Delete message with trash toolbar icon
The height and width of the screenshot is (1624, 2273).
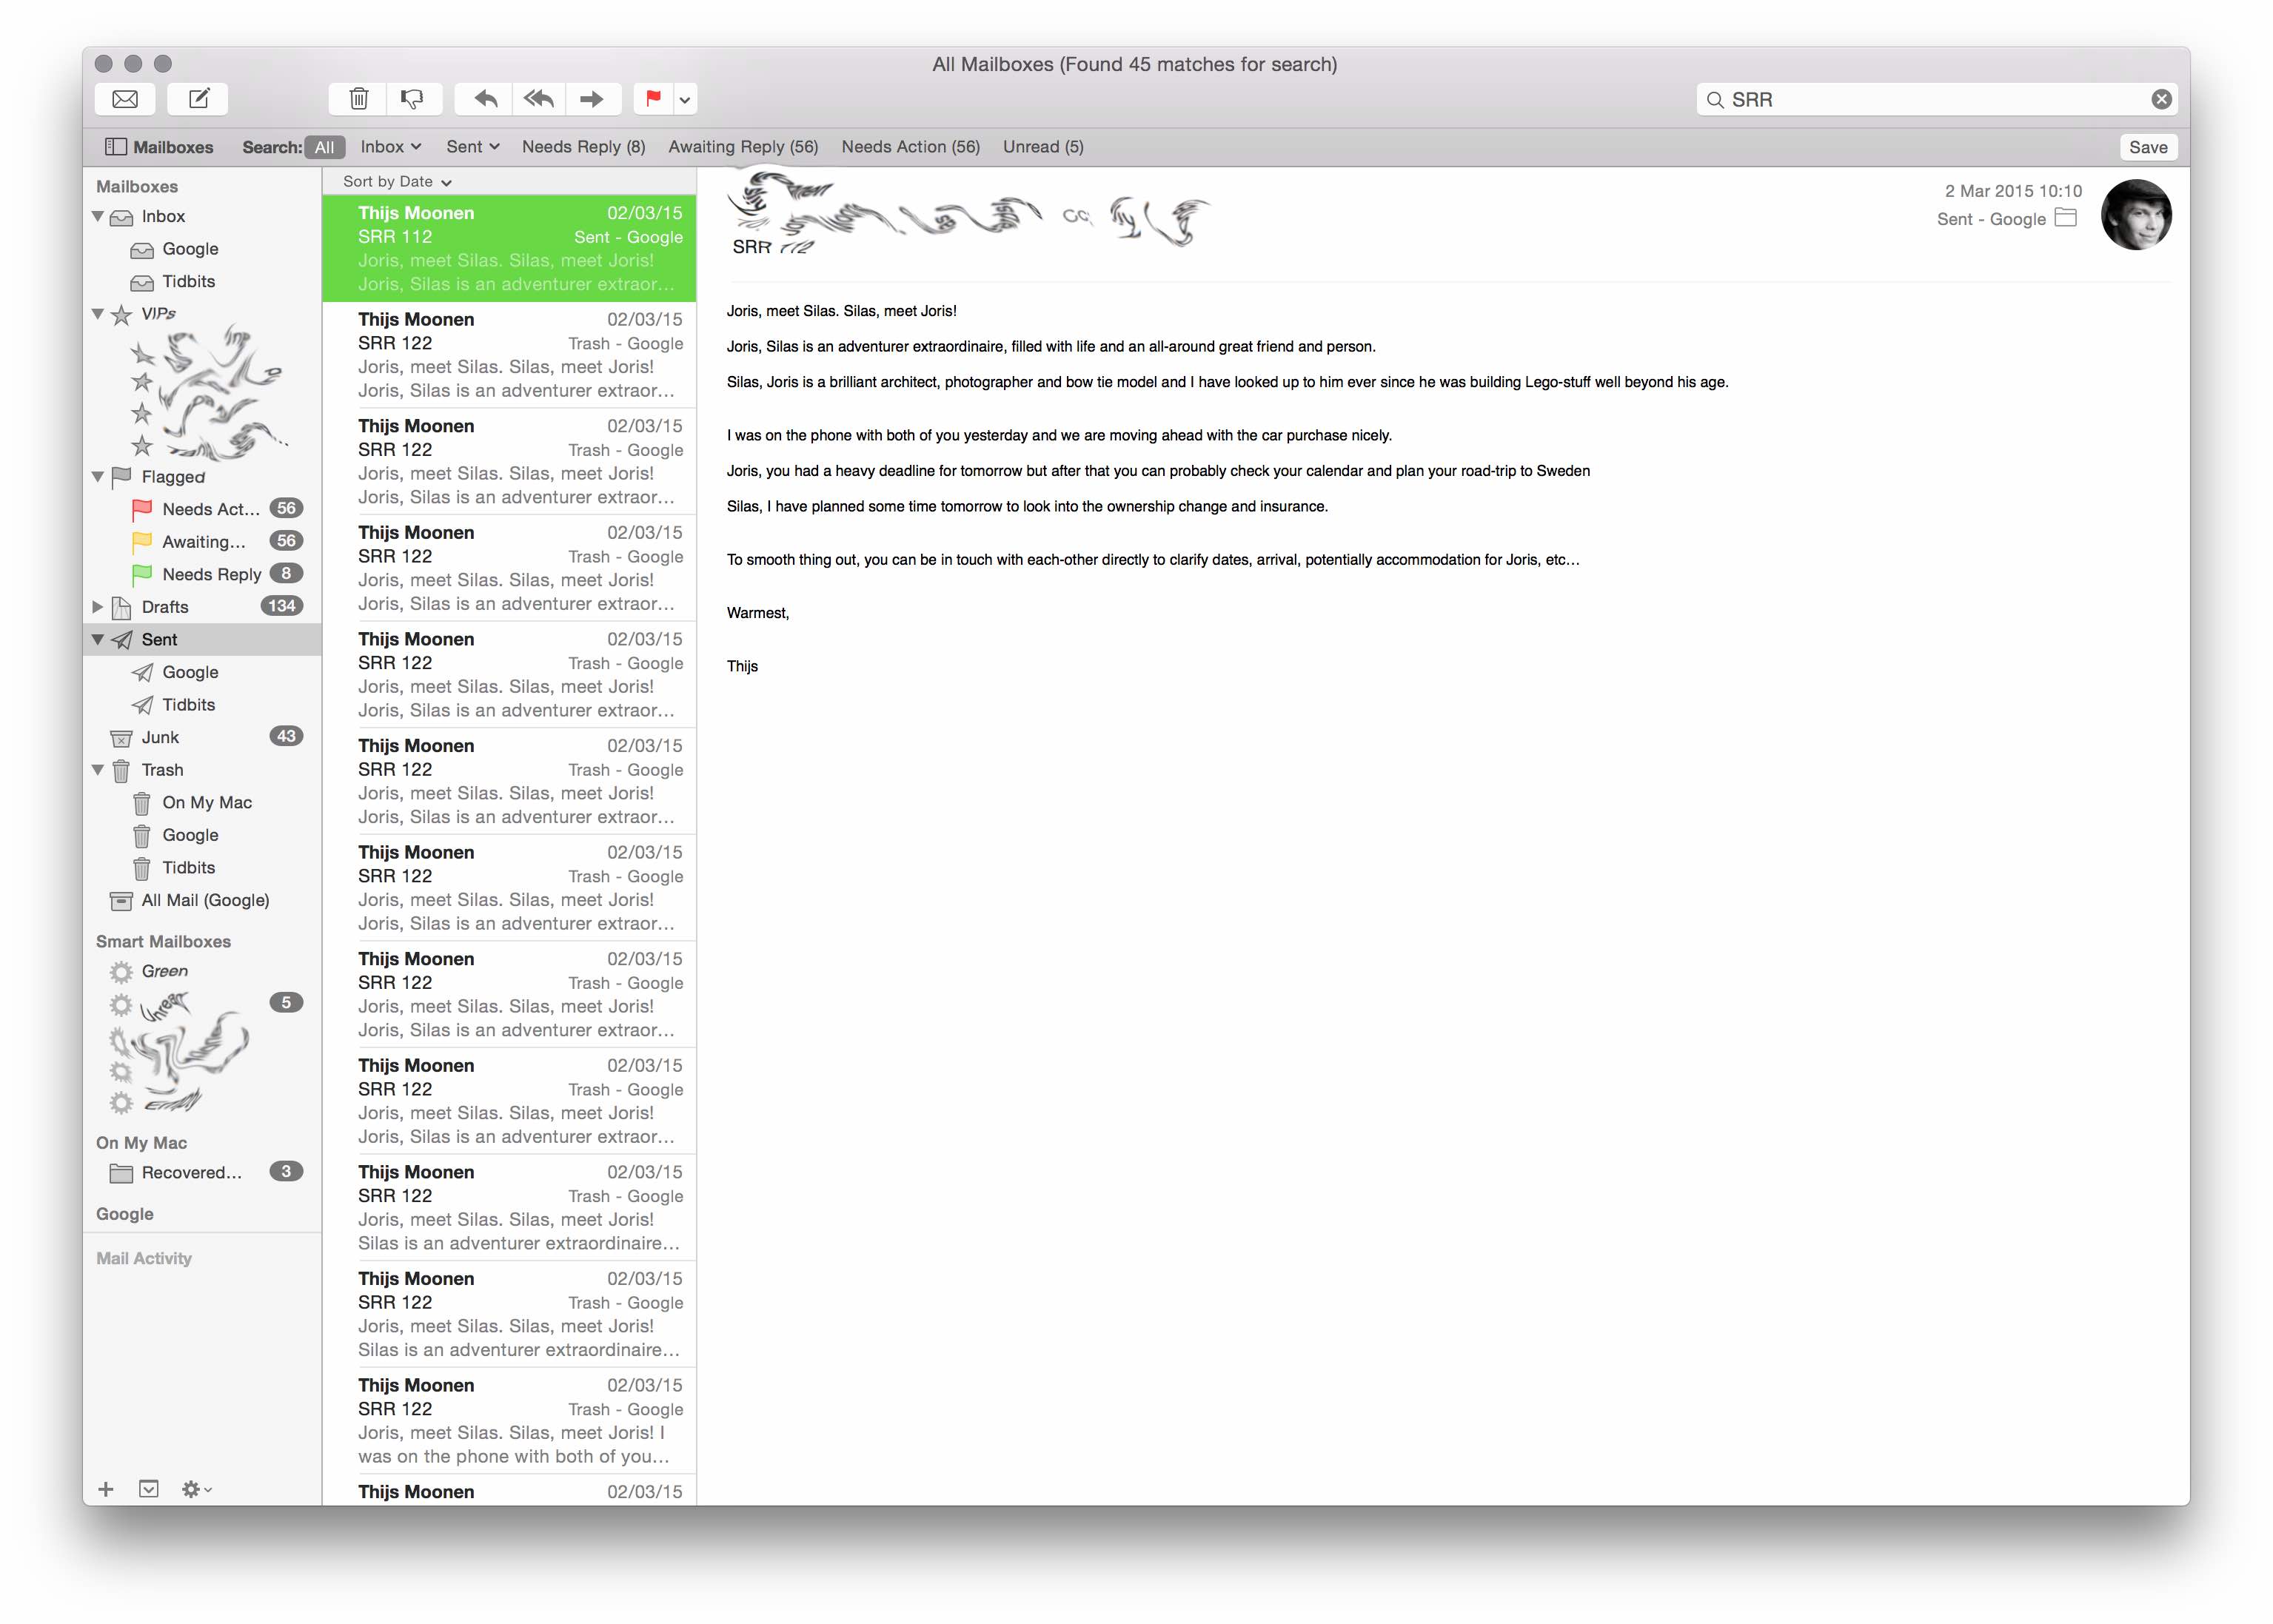click(358, 99)
